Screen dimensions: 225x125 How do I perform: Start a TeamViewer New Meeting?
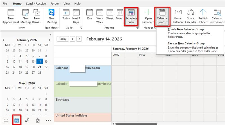[x=51, y=16]
